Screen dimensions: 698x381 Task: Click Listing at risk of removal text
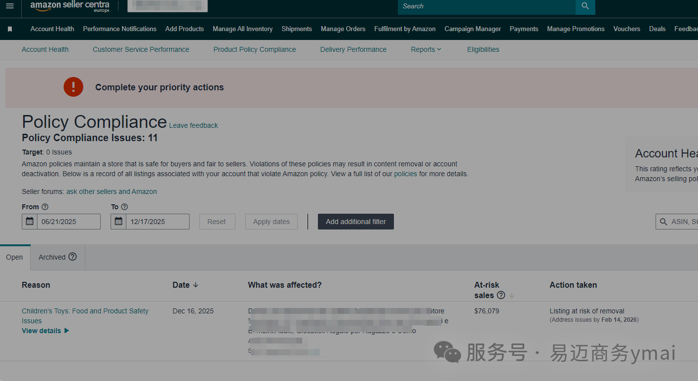pos(587,311)
